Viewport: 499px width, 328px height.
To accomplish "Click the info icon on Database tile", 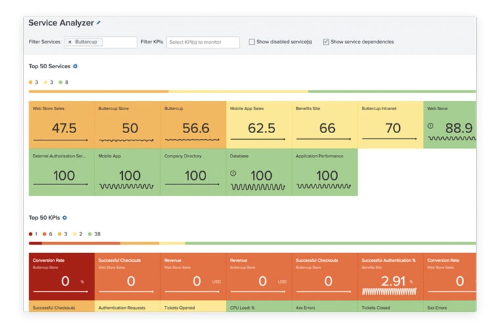I will point(234,173).
